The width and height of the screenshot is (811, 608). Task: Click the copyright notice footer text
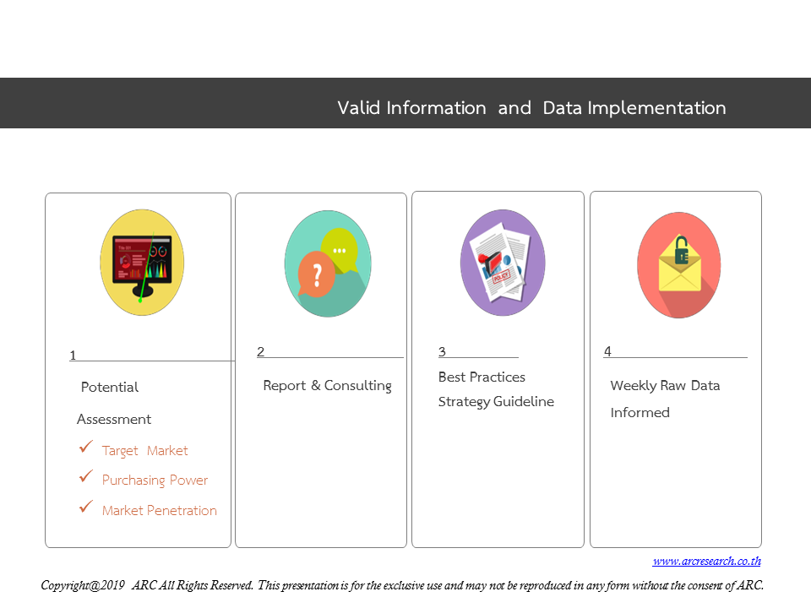(402, 586)
